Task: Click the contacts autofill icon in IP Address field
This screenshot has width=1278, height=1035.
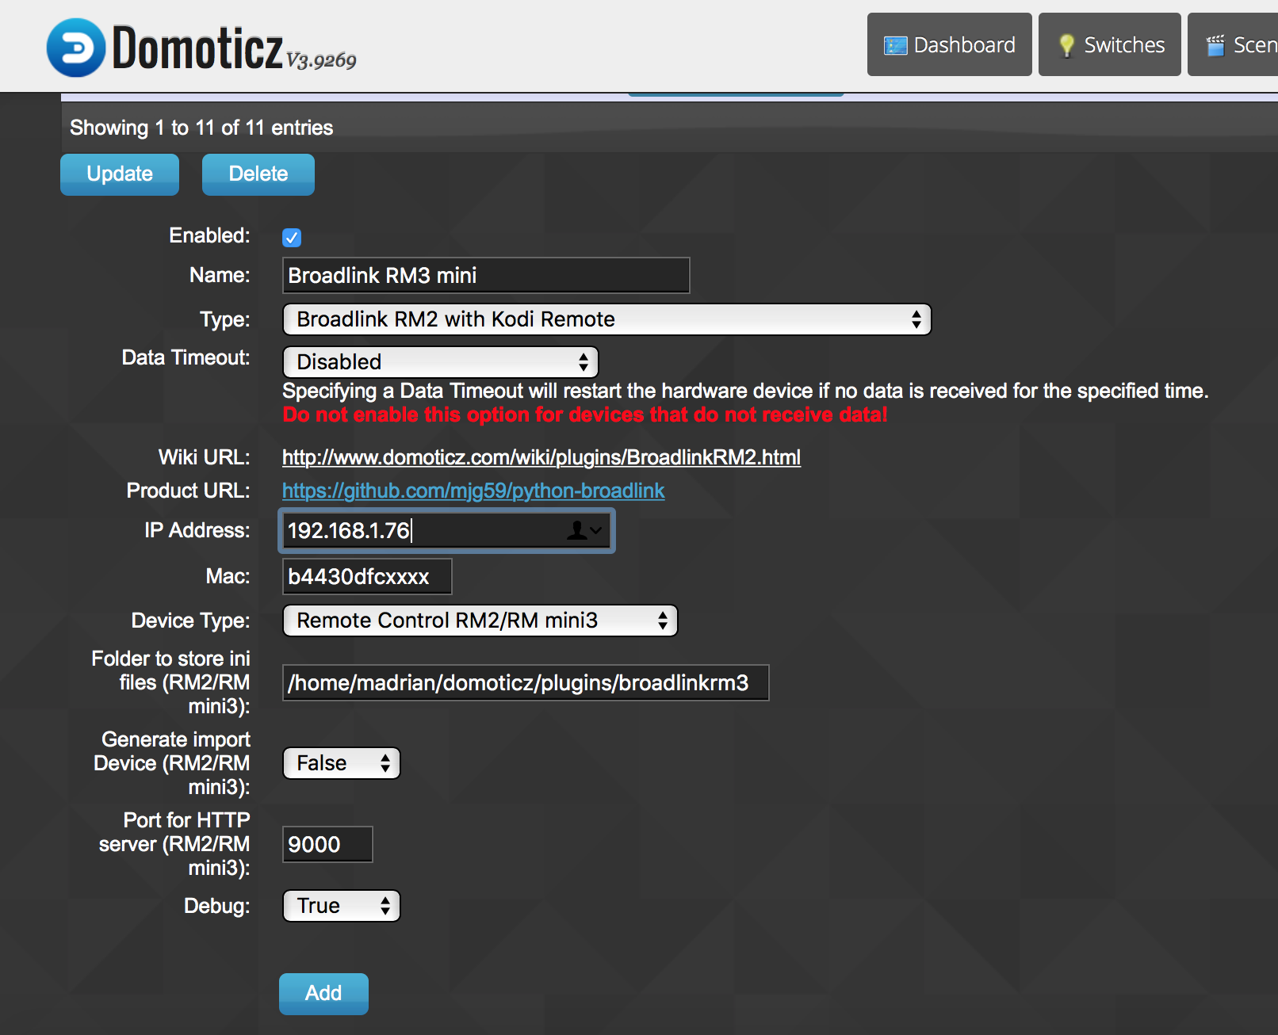Action: [584, 530]
